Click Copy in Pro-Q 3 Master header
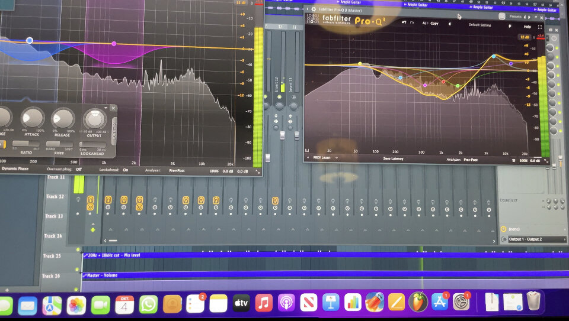Screen dimensions: 569x321 tap(434, 23)
